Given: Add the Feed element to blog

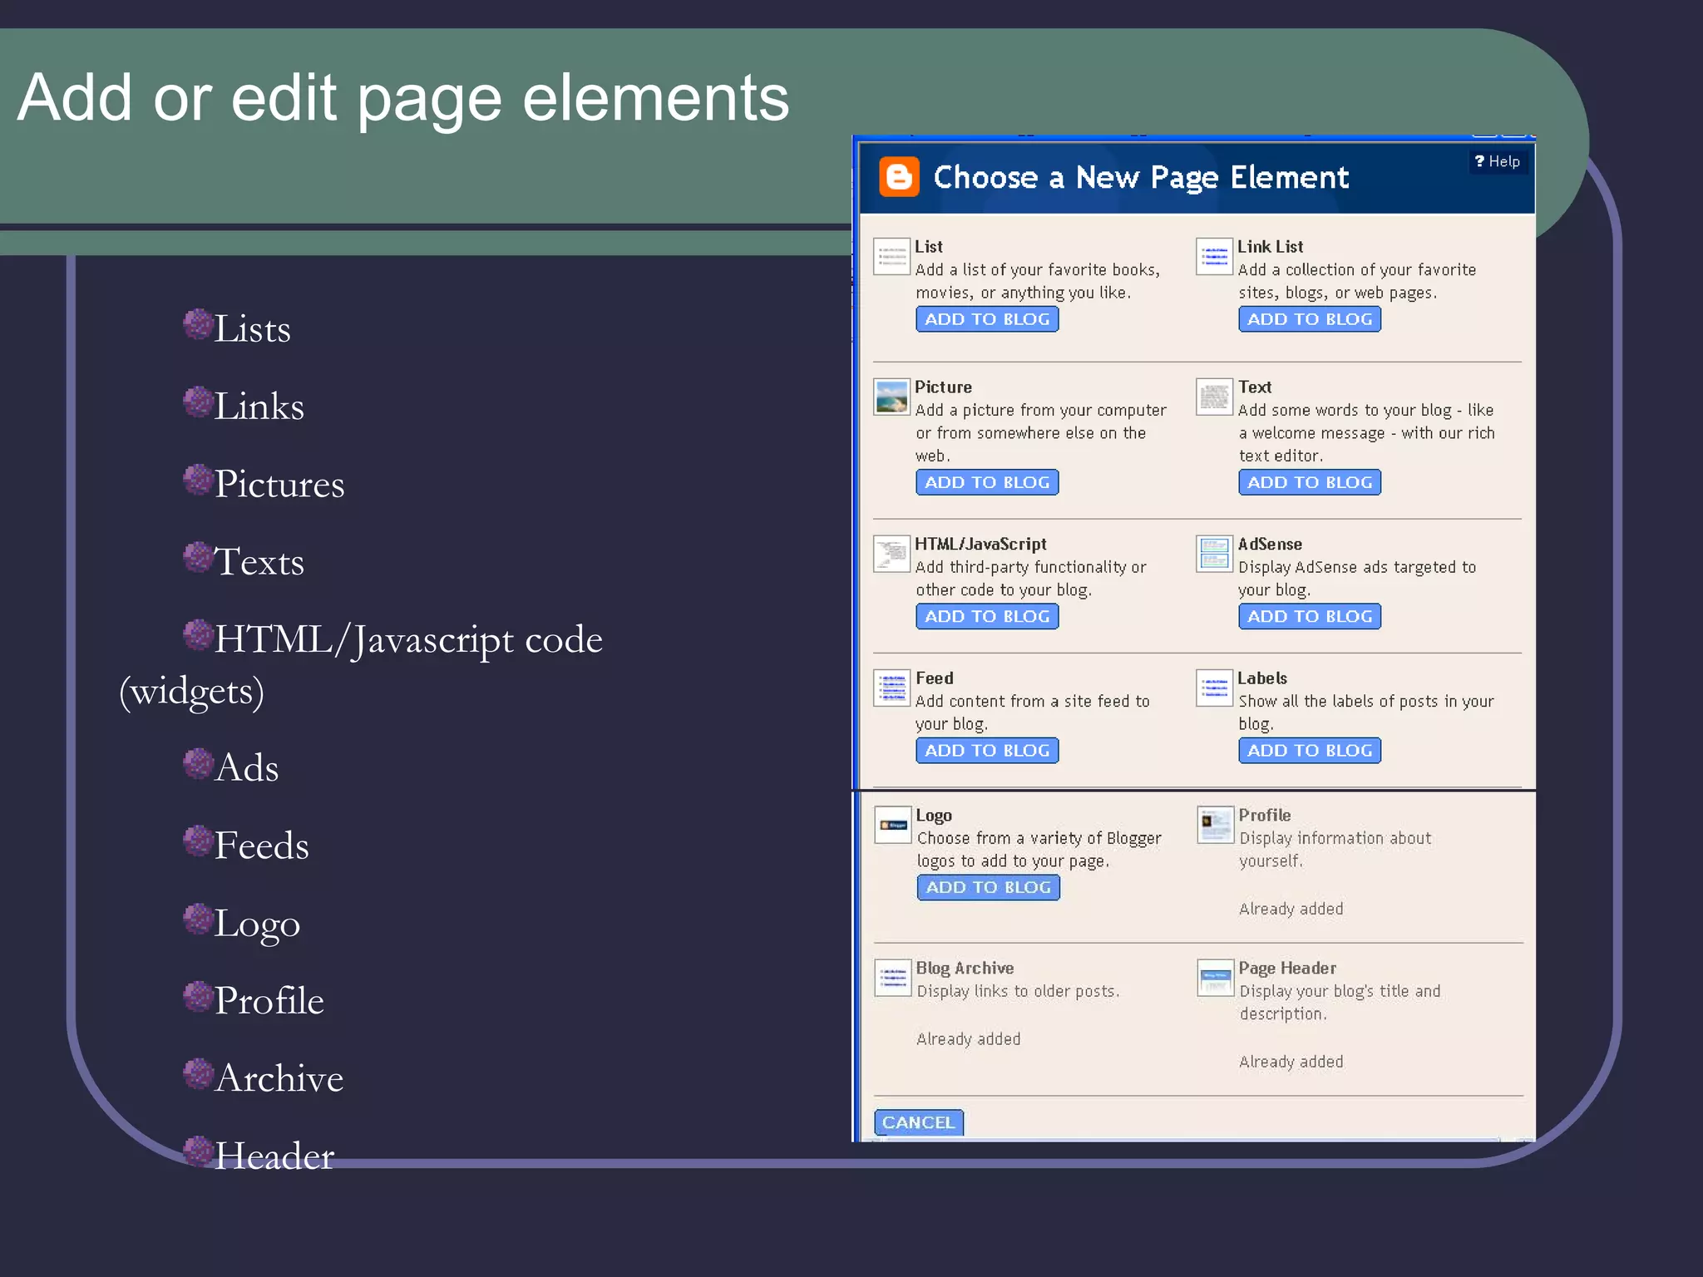Looking at the screenshot, I should click(x=987, y=750).
